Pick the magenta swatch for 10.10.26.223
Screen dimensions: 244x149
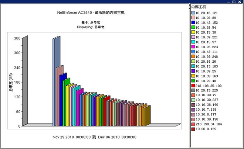[193, 46]
